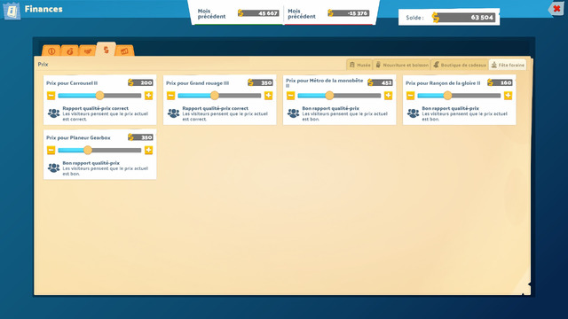Click the Carrousel II price slider handle
Viewport: 568px width, 319px height.
click(99, 96)
